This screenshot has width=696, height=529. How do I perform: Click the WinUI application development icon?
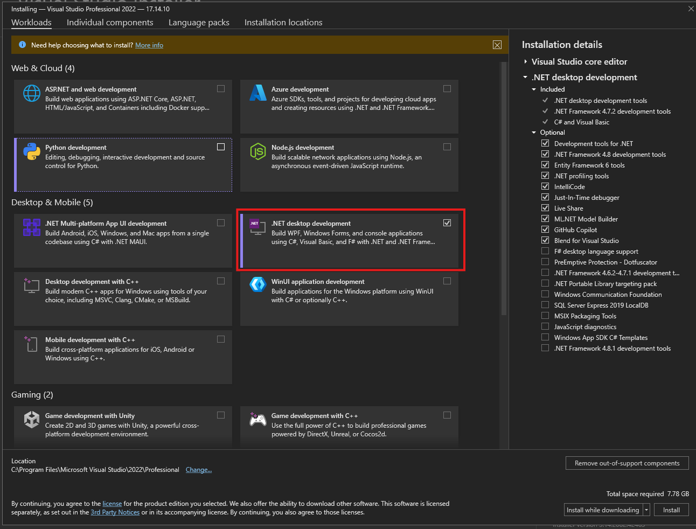tap(258, 284)
